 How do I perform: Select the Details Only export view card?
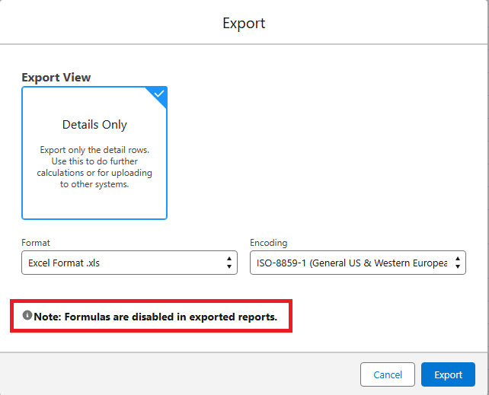click(94, 153)
